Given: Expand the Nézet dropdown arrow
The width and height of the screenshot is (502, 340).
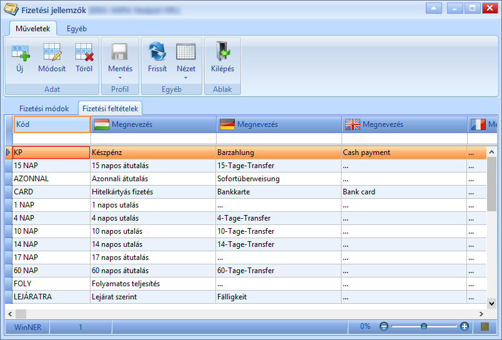Looking at the screenshot, I should tap(185, 77).
